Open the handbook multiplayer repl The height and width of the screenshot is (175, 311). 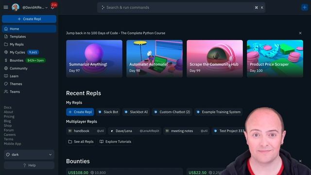(x=86, y=131)
